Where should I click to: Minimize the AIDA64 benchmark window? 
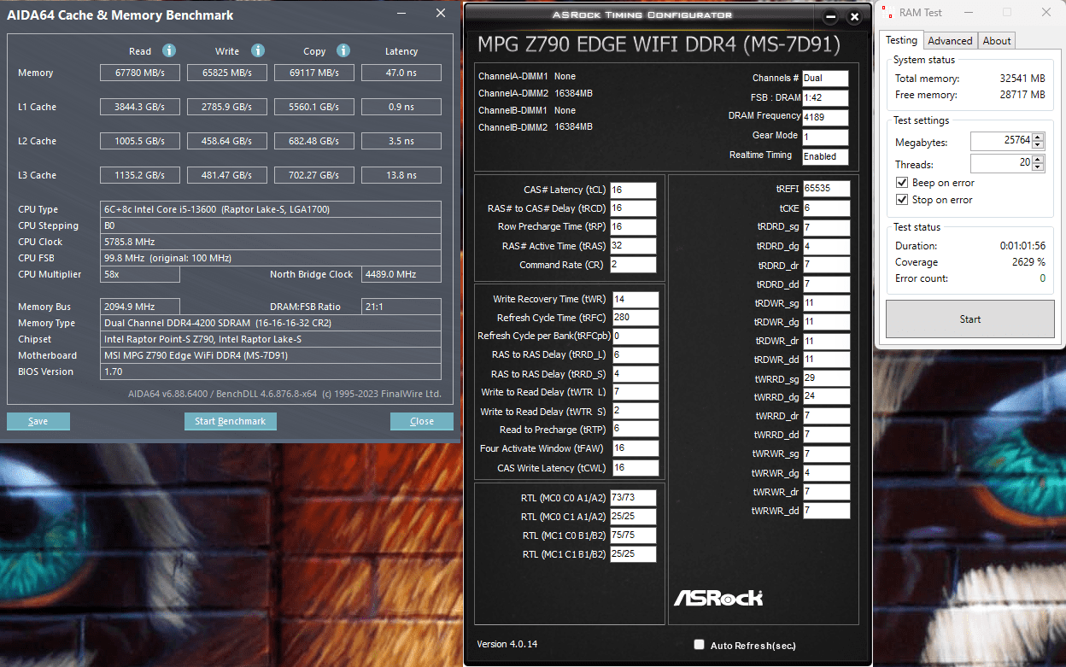coord(402,14)
